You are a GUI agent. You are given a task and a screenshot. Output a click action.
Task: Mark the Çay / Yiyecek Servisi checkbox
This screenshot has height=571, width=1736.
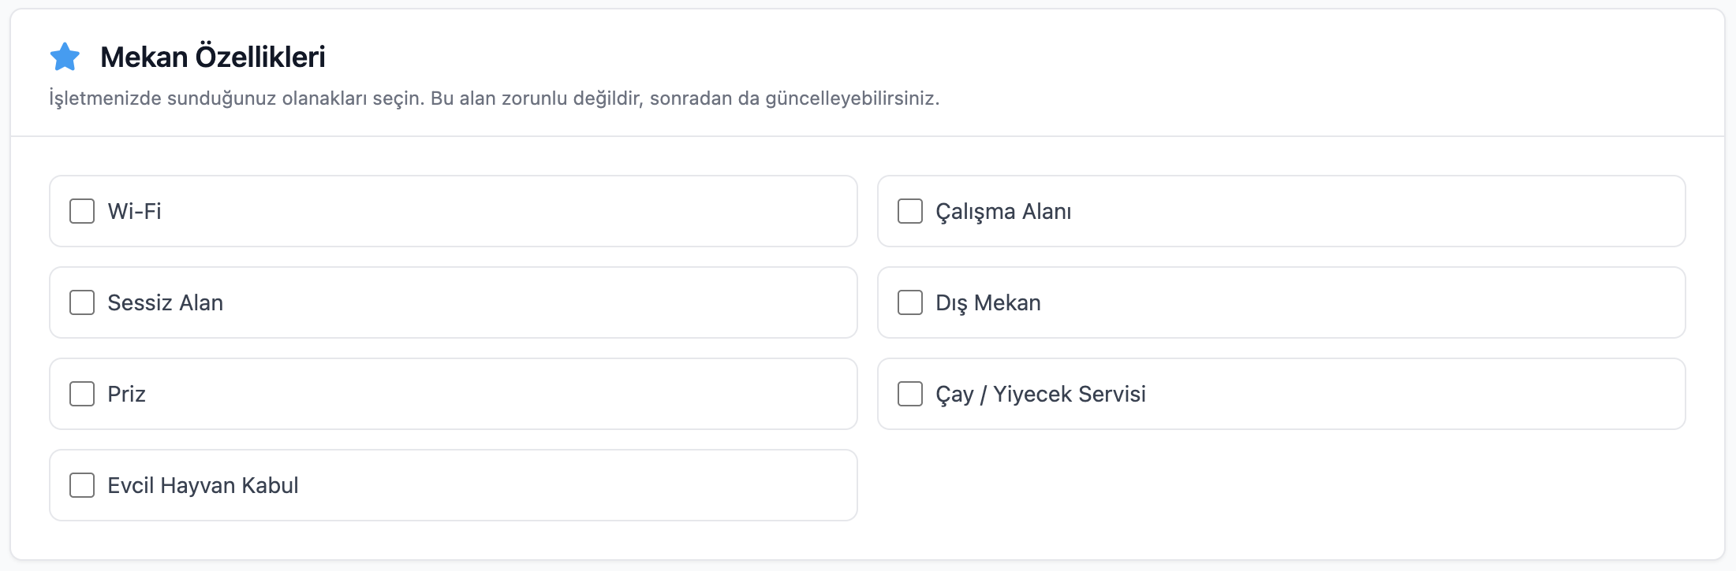point(910,394)
